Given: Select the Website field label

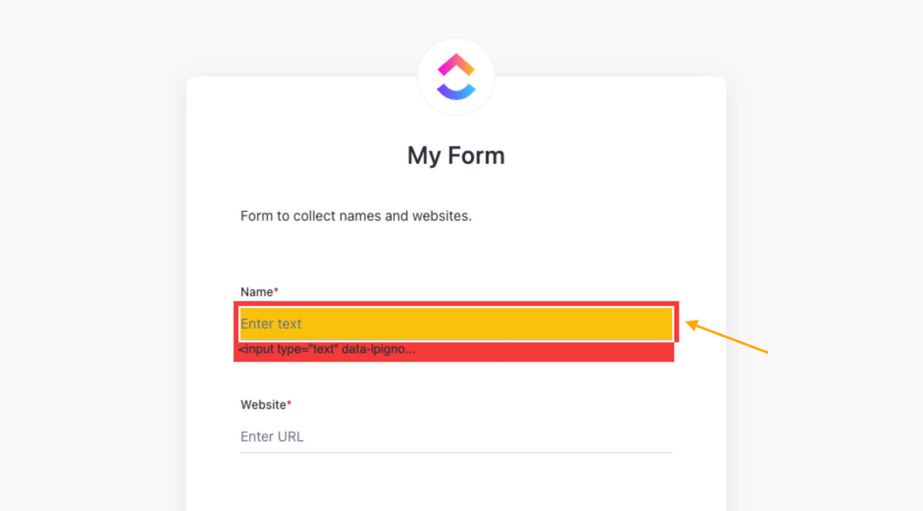Looking at the screenshot, I should pyautogui.click(x=263, y=405).
